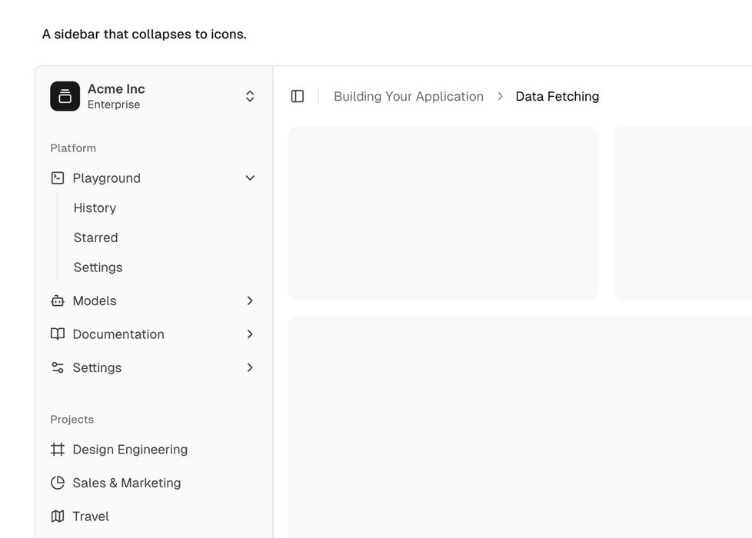Image resolution: width=752 pixels, height=538 pixels.
Task: Click the Design Engineering frame icon
Action: 58,450
